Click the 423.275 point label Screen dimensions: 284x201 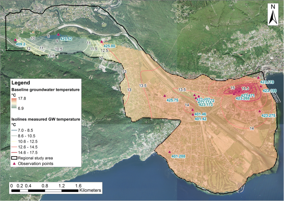(x=268, y=116)
